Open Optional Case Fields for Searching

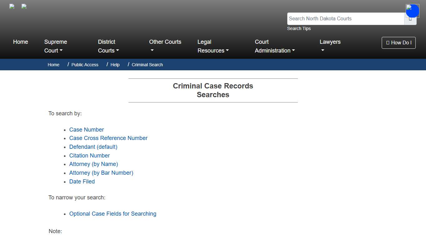coord(113,214)
